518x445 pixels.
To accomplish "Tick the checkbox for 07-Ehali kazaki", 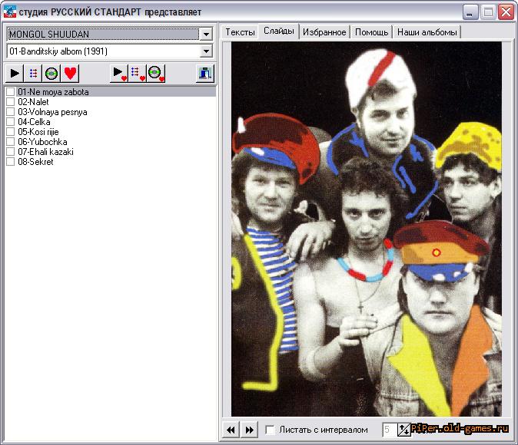I will (10, 151).
